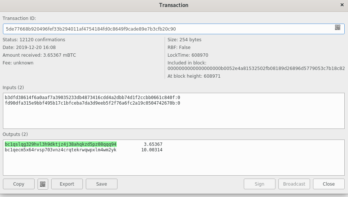Select the second input fd90dfa3...670b:0
This screenshot has height=197, width=348.
(92, 103)
